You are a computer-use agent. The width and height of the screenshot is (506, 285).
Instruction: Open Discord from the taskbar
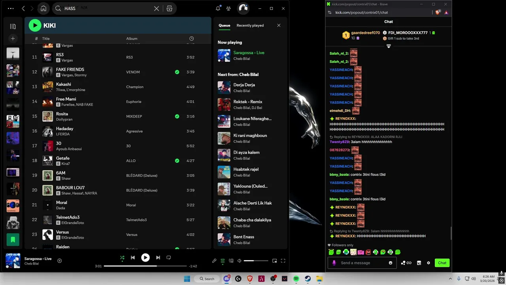pyautogui.click(x=227, y=279)
